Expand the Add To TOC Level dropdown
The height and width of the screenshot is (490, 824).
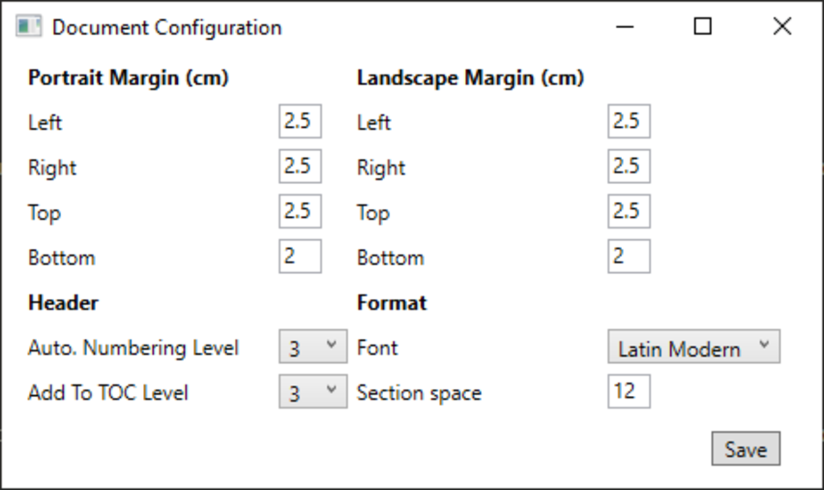click(313, 392)
